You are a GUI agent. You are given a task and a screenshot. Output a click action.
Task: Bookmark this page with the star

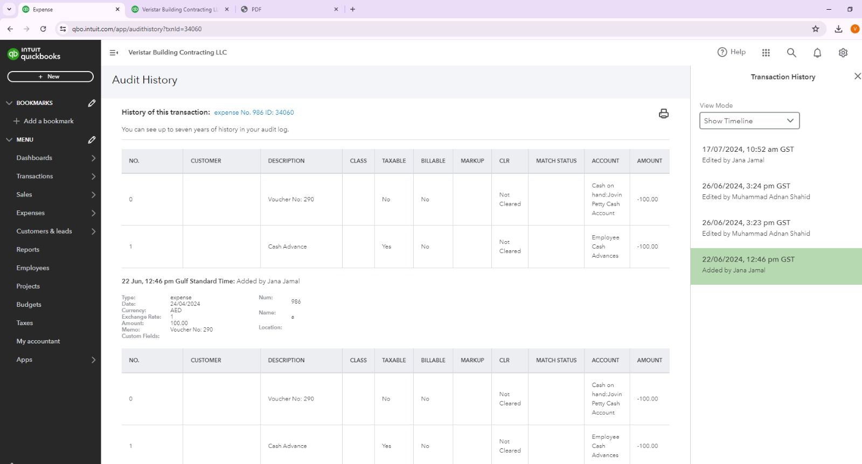click(816, 29)
